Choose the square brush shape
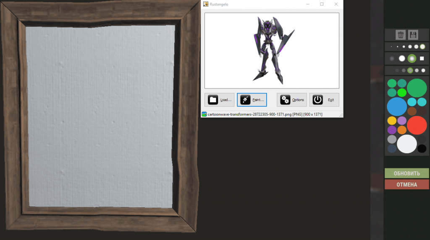 (422, 58)
